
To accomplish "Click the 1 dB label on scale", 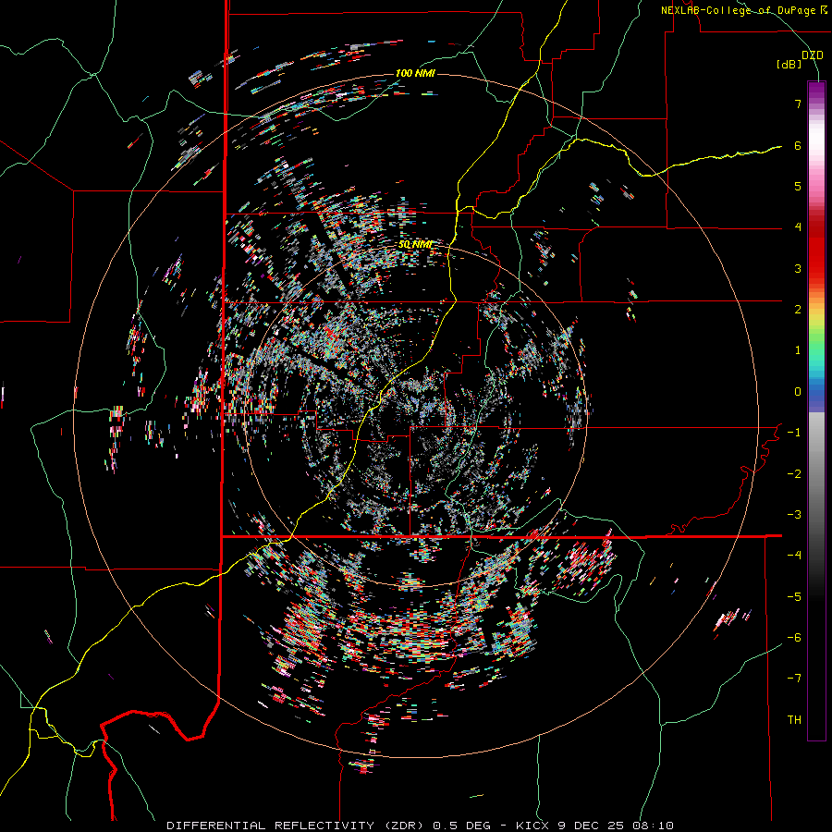I will click(x=798, y=350).
